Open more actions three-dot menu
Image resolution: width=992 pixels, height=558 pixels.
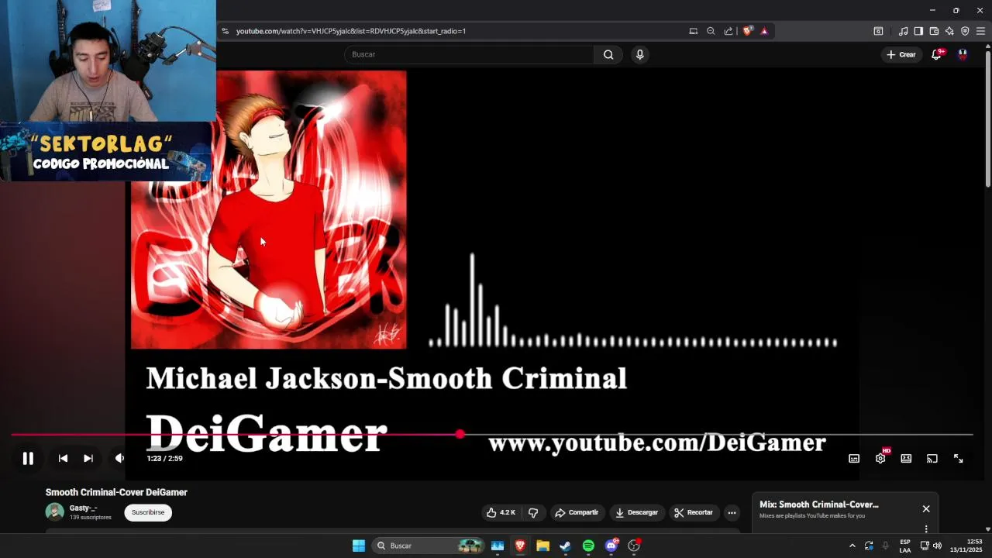coord(732,512)
